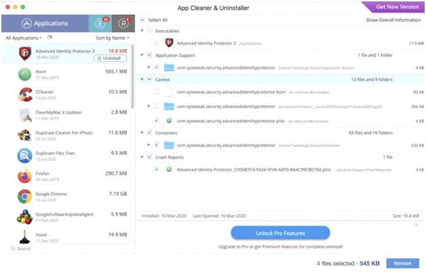Click the Crash Reports plist file icon
This screenshot has height=274, width=426.
(169, 169)
